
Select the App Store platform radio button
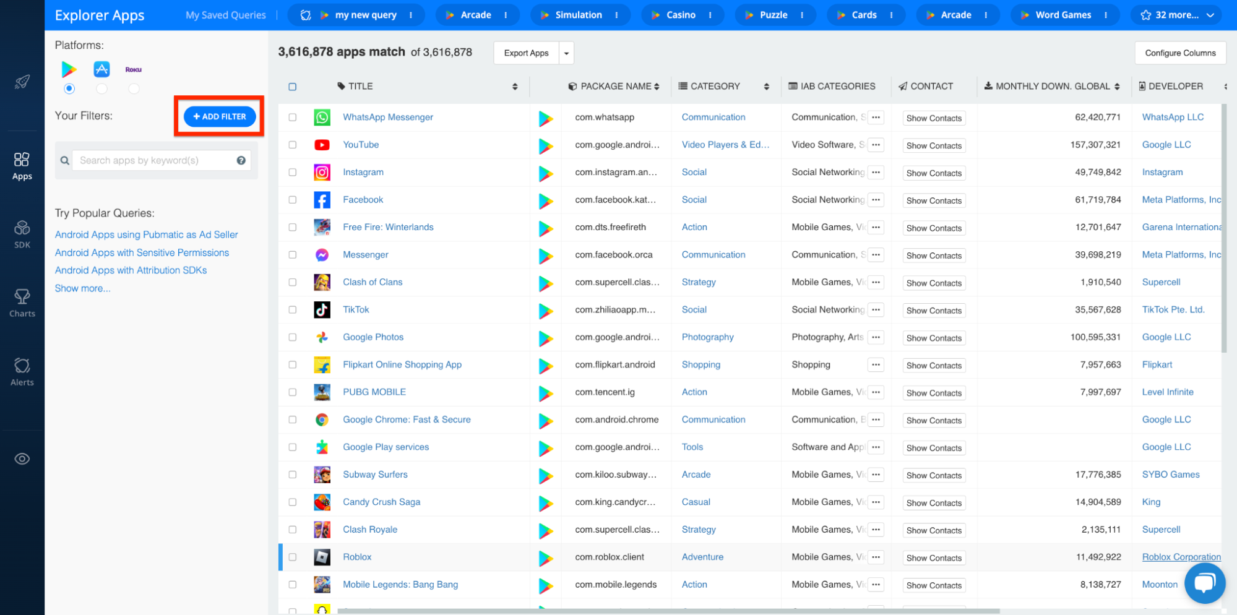[x=101, y=89]
